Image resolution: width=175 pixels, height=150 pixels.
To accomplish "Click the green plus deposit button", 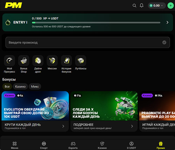I will tap(170, 6).
